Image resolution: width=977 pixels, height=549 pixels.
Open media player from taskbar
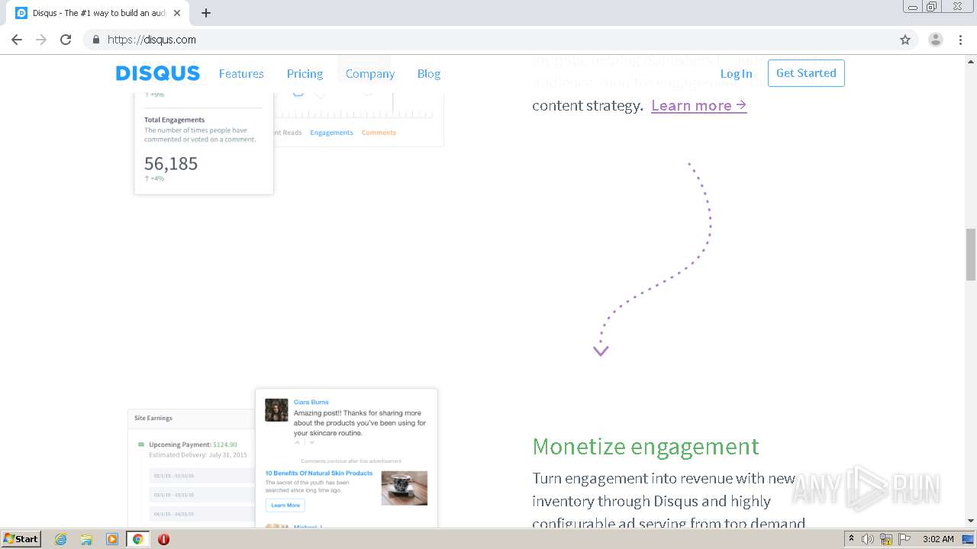click(x=112, y=539)
